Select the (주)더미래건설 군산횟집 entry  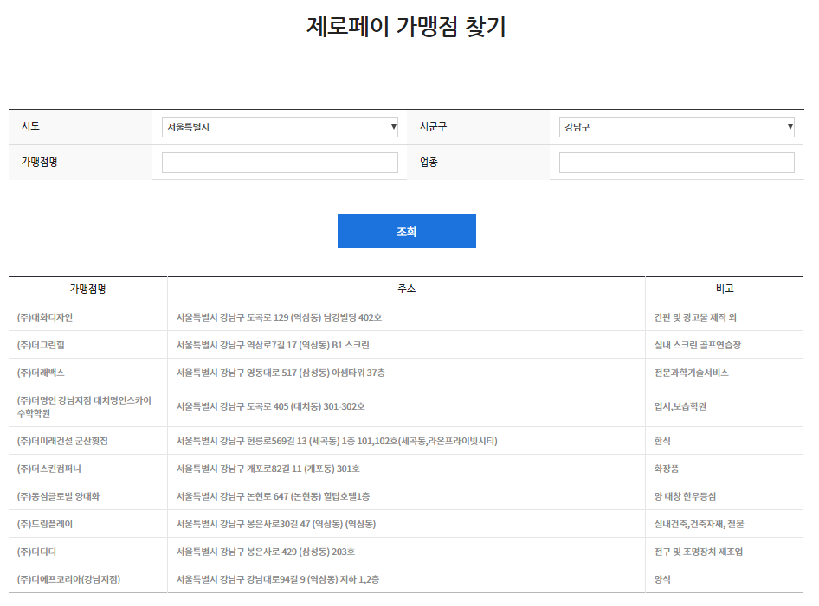click(62, 441)
